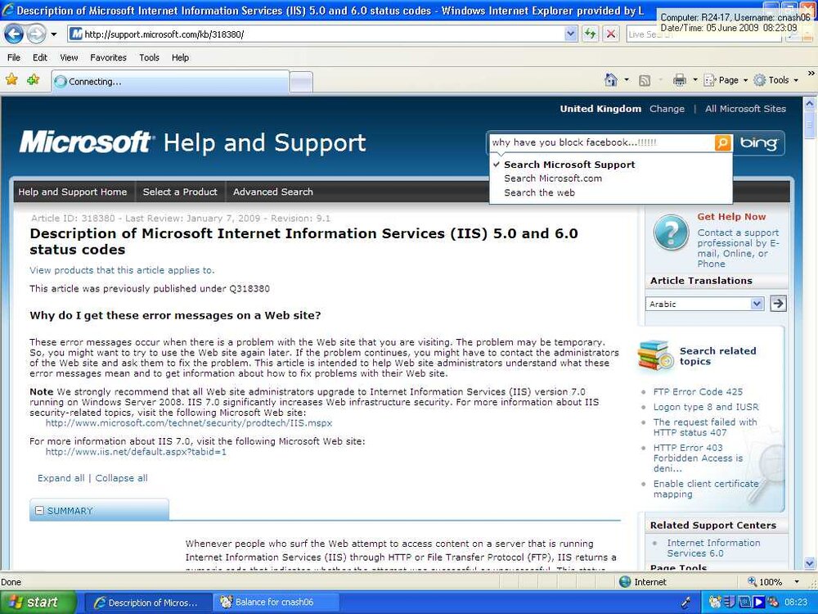Click the Home toolbar icon

point(611,80)
